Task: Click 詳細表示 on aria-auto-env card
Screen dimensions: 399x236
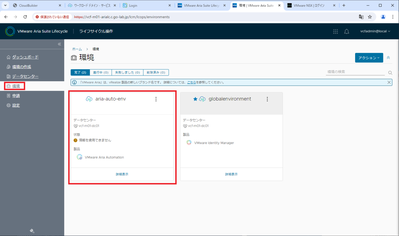Action: click(122, 174)
